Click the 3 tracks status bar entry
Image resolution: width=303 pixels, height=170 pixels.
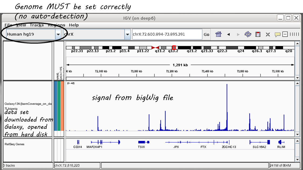pyautogui.click(x=28, y=165)
